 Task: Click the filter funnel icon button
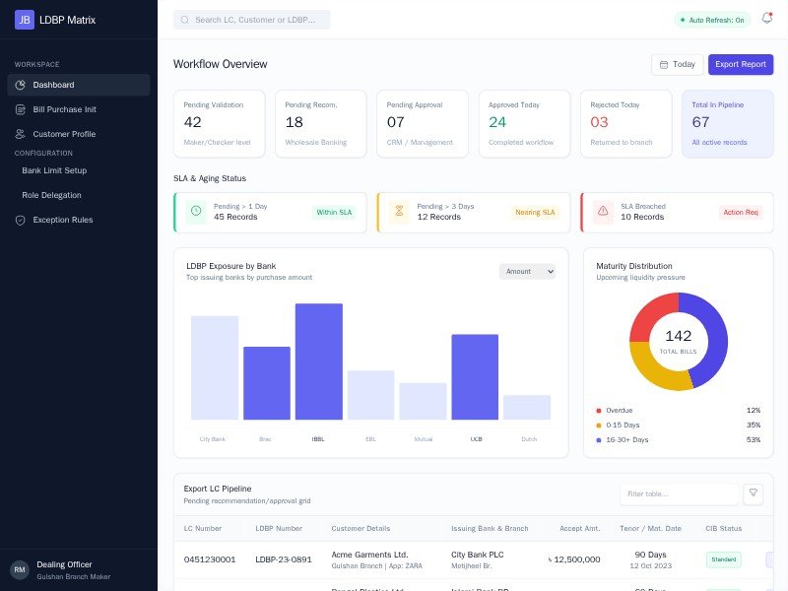[753, 493]
